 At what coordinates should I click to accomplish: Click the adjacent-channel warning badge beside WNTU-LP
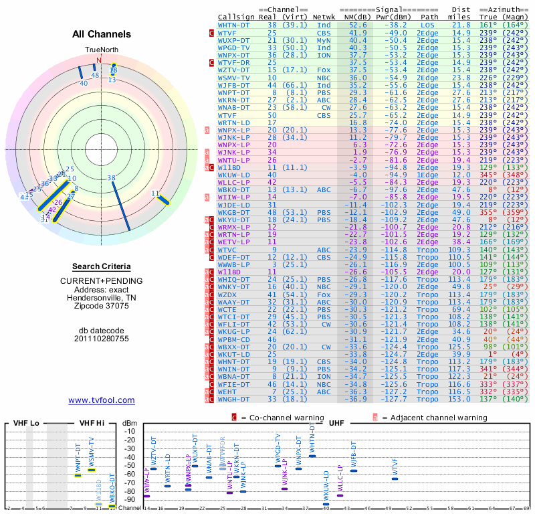click(207, 160)
